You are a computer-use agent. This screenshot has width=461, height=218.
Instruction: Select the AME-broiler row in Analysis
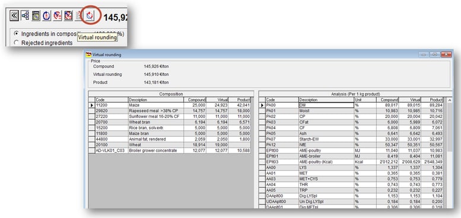[351, 156]
